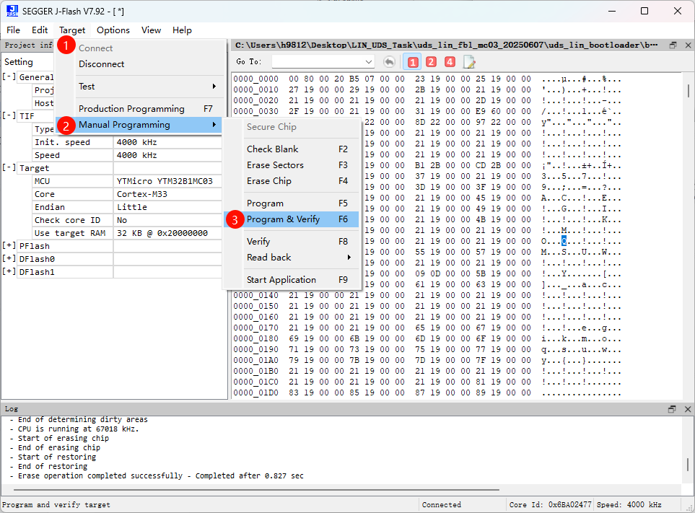Expand the DFlash0 group
Image resolution: width=695 pixels, height=513 pixels.
click(9, 258)
